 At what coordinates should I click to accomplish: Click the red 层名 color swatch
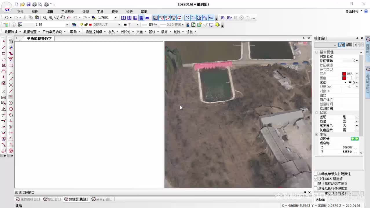[344, 74]
